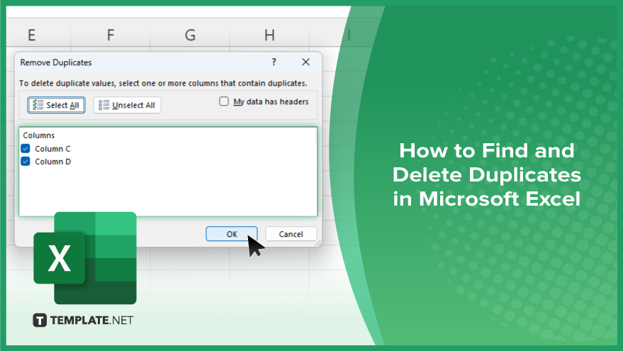Click the 'Remove Duplicates' title text
Screen dimensions: 623x351
(x=56, y=62)
